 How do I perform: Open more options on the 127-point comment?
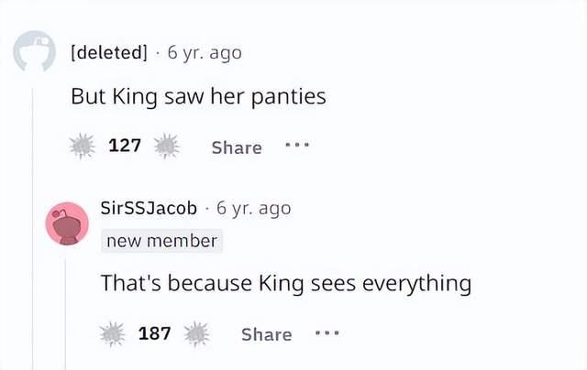point(298,146)
